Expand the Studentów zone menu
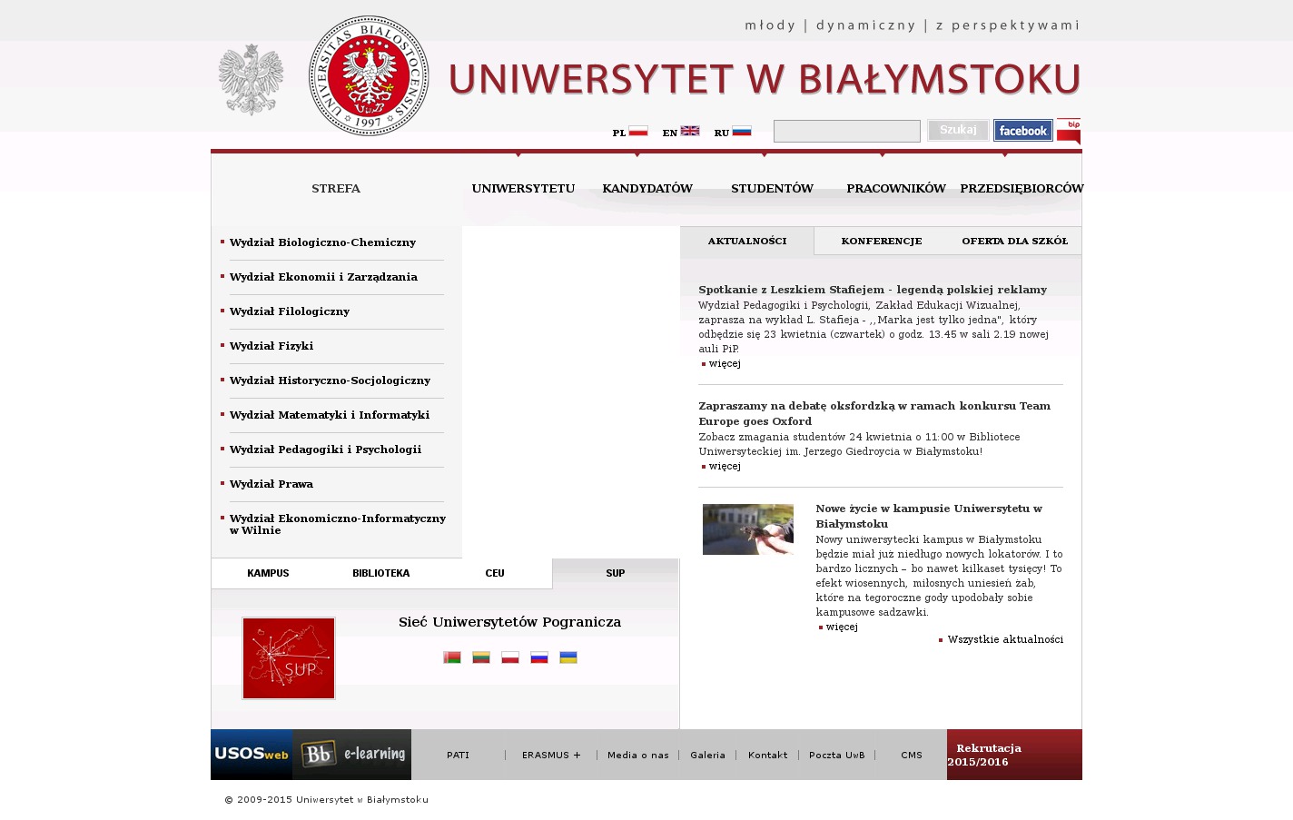 pyautogui.click(x=772, y=189)
